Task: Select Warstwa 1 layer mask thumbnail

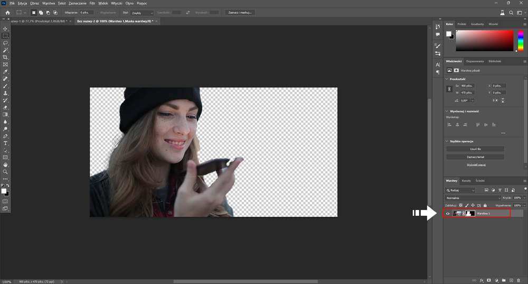Action: [x=470, y=214]
